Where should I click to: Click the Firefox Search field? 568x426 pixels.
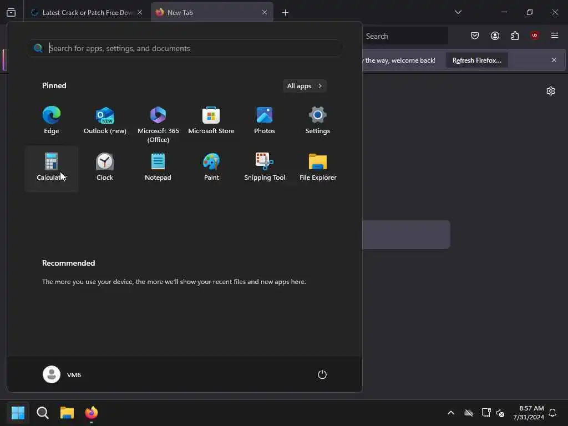pos(405,36)
